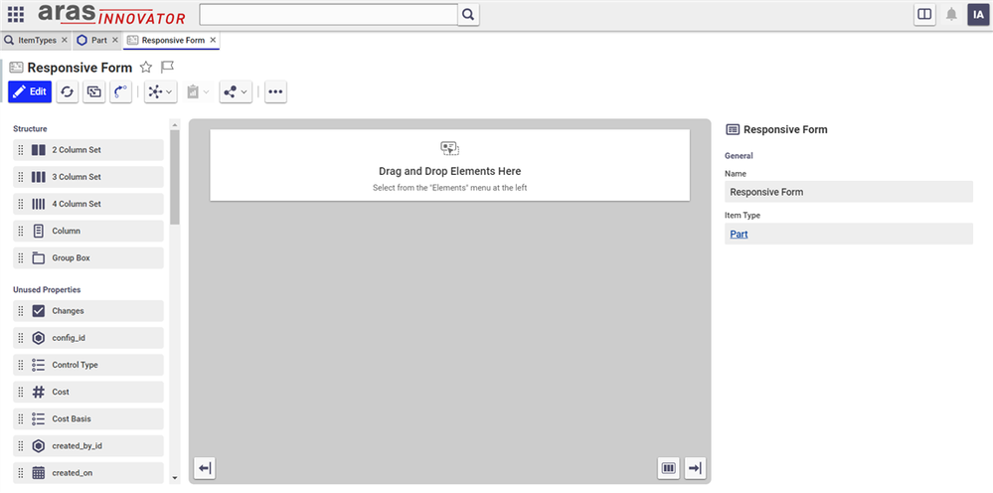
Task: Click the blue Edit button
Action: click(30, 91)
